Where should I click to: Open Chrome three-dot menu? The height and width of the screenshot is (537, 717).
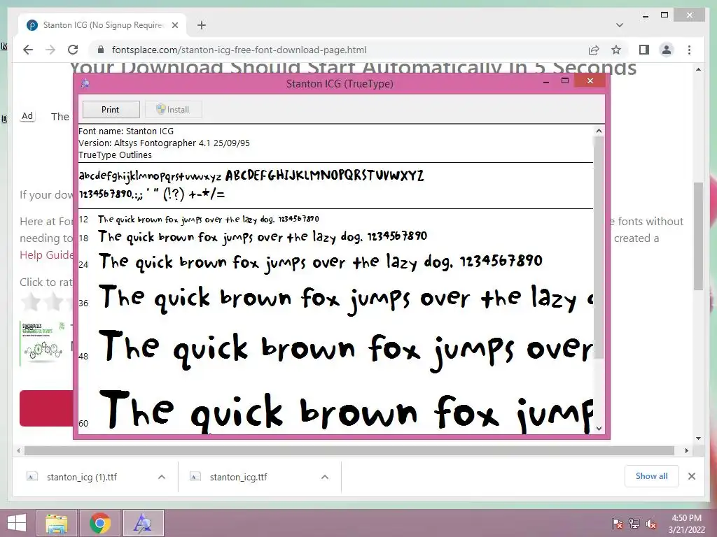pyautogui.click(x=689, y=50)
